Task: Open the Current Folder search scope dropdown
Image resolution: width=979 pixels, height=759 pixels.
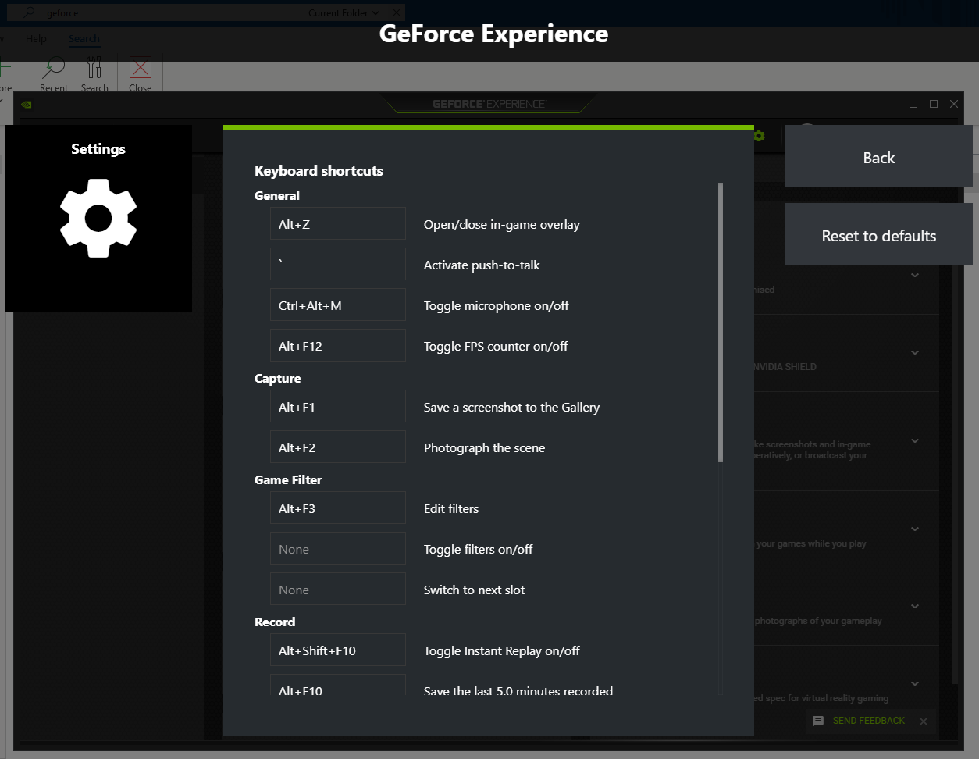Action: tap(344, 12)
